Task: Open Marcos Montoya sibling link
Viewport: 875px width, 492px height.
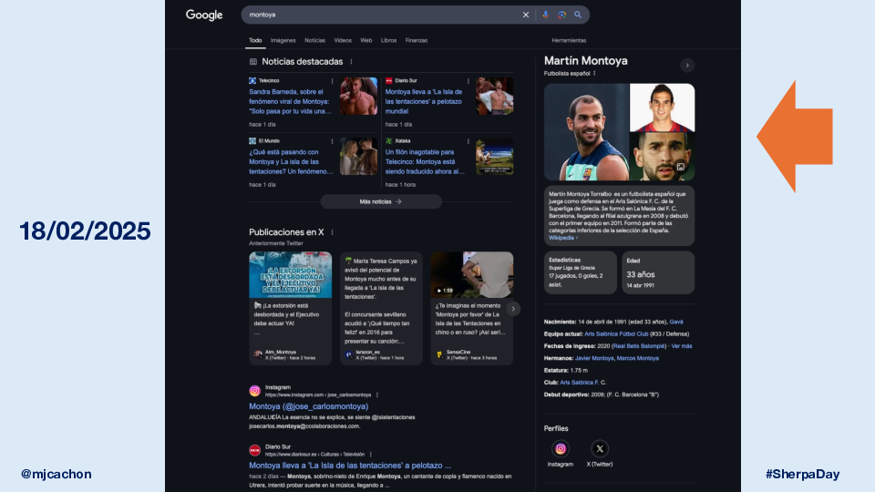Action: pos(638,359)
